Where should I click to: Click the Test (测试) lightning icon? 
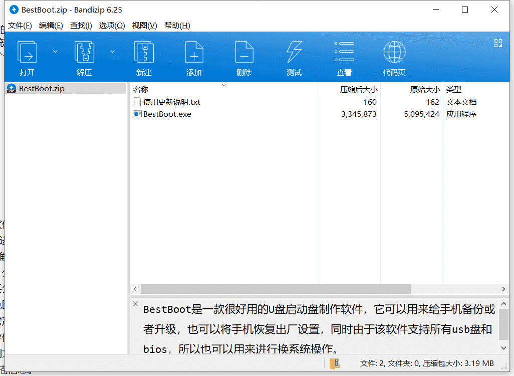click(294, 52)
